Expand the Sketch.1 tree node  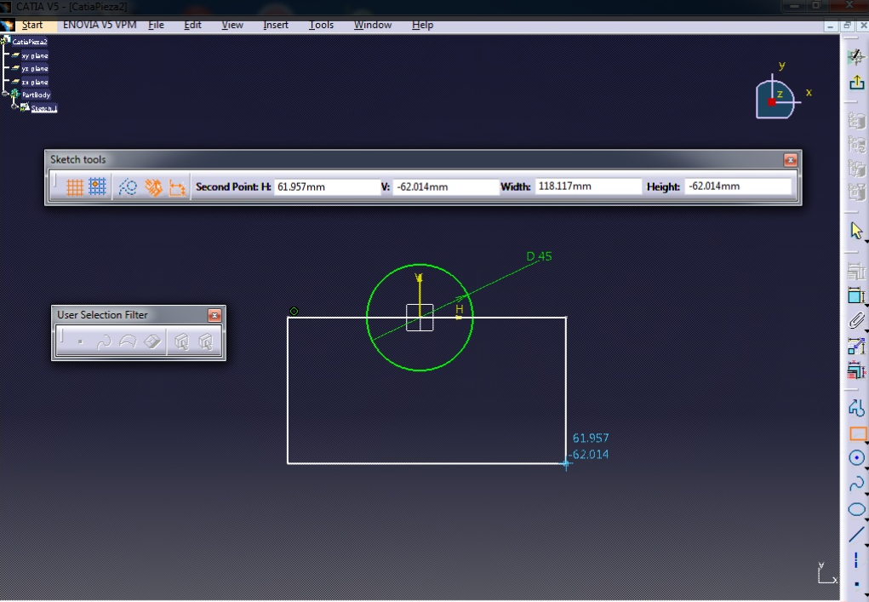(x=15, y=107)
